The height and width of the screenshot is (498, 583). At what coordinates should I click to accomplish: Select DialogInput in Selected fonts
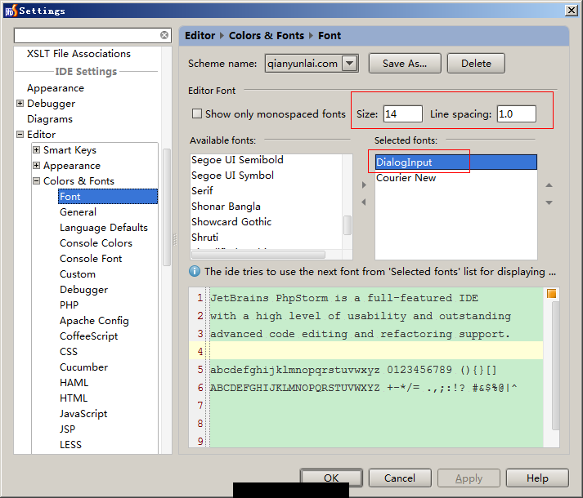click(455, 162)
